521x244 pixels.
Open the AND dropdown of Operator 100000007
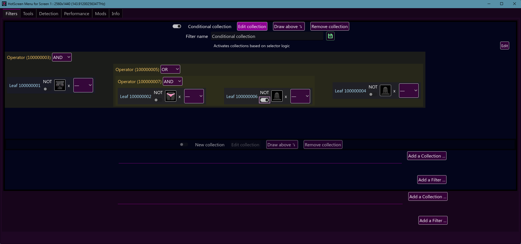(173, 81)
